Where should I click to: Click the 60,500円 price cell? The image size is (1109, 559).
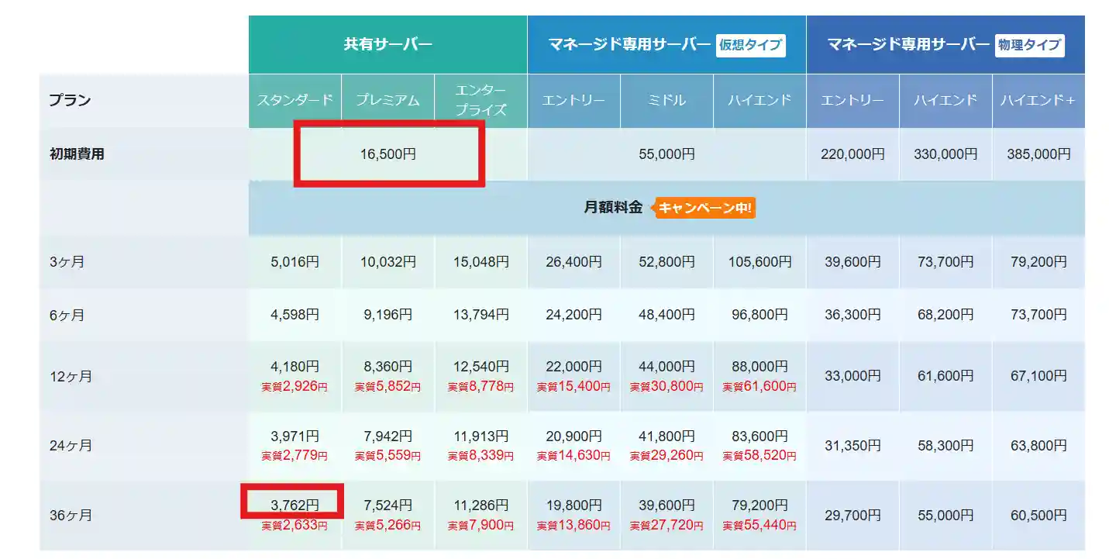click(1038, 516)
